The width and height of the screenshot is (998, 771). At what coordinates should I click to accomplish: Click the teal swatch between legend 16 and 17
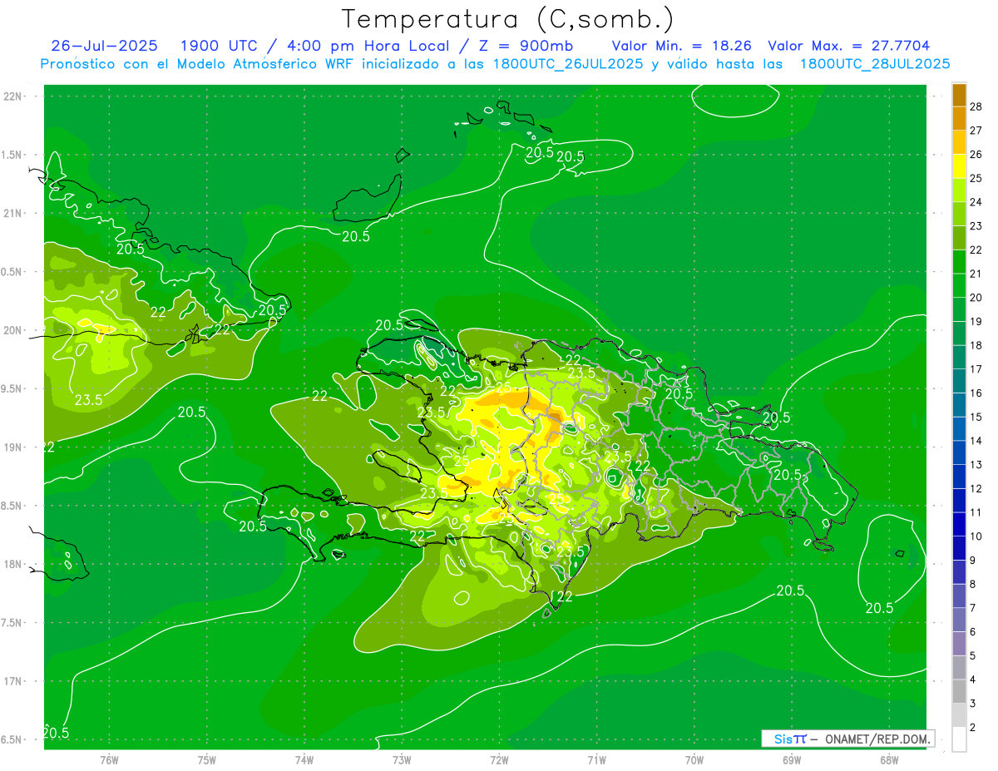[959, 382]
